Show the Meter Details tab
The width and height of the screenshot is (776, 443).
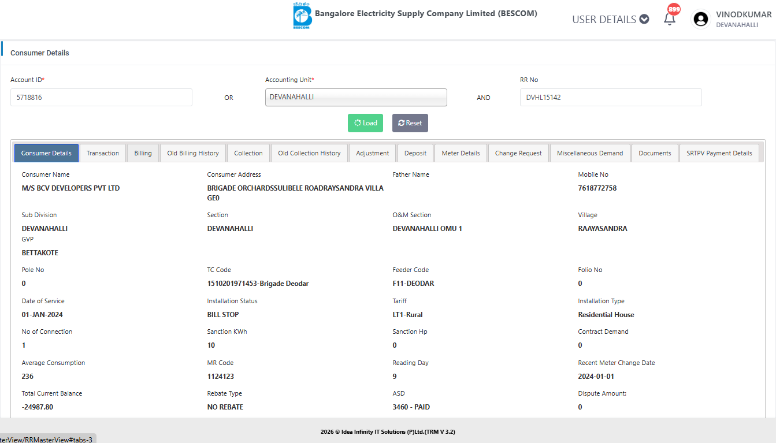coord(461,153)
